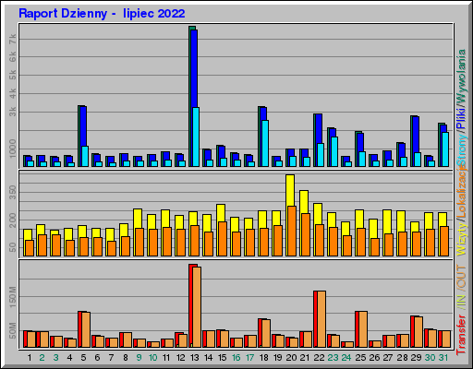The width and height of the screenshot is (473, 369).
Task: Click day label 1 on the axis
Action: click(30, 358)
